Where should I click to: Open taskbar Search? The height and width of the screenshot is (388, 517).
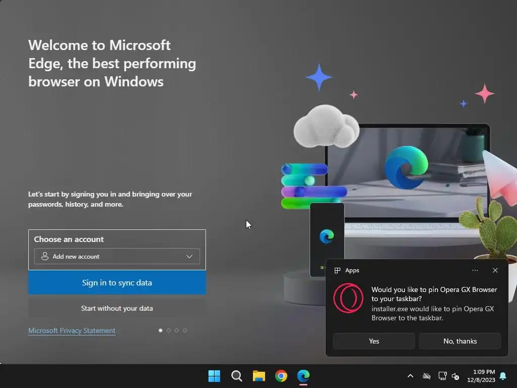coord(236,376)
